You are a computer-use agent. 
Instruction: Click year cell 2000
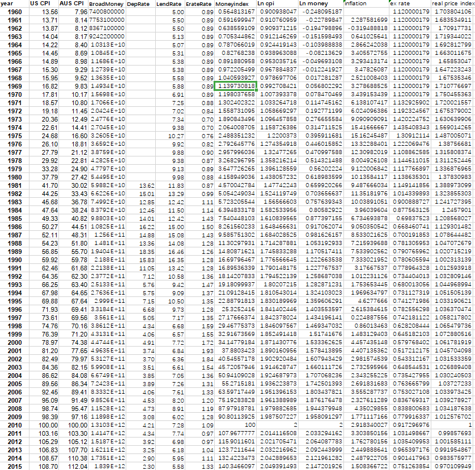point(15,342)
